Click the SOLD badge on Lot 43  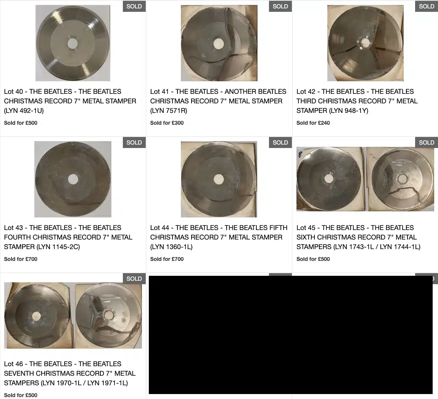tap(134, 142)
